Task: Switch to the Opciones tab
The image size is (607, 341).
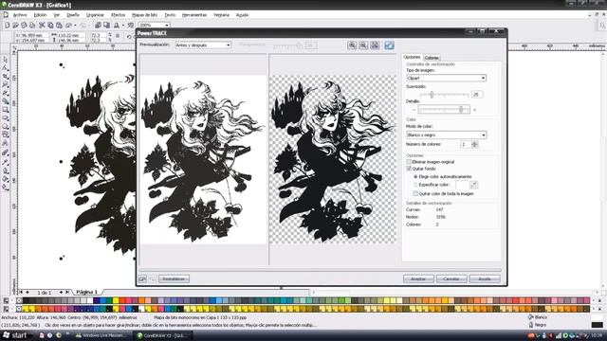Action: pos(412,57)
